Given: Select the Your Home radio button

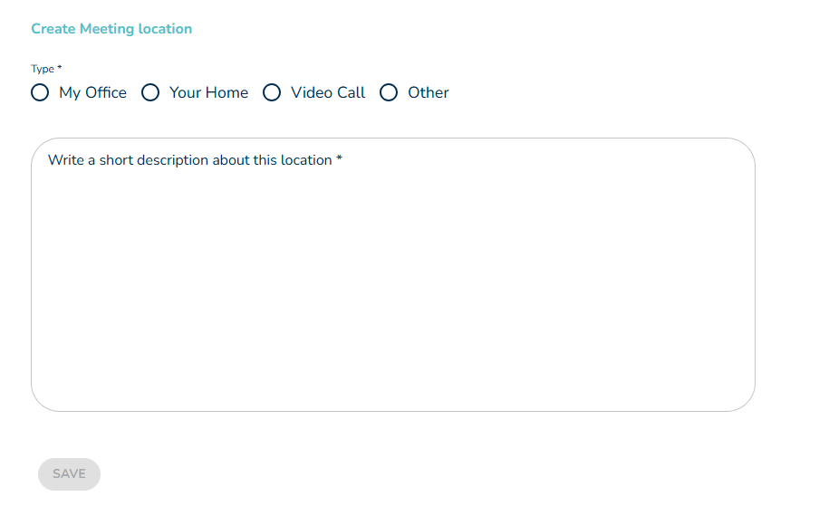Looking at the screenshot, I should pos(150,92).
